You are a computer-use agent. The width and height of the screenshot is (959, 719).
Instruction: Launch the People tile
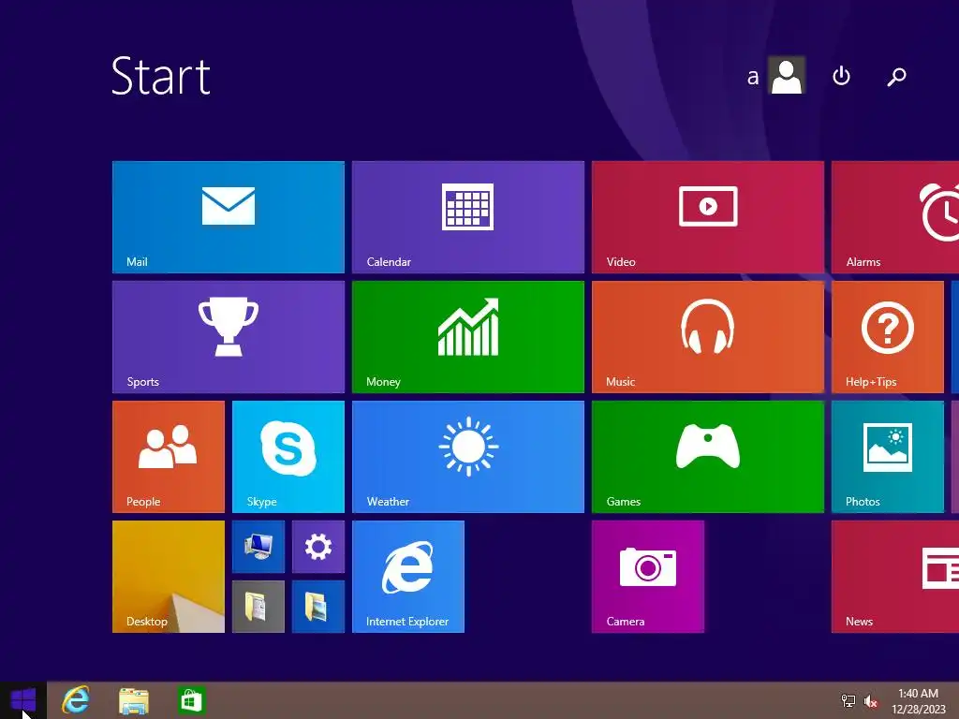tap(169, 457)
